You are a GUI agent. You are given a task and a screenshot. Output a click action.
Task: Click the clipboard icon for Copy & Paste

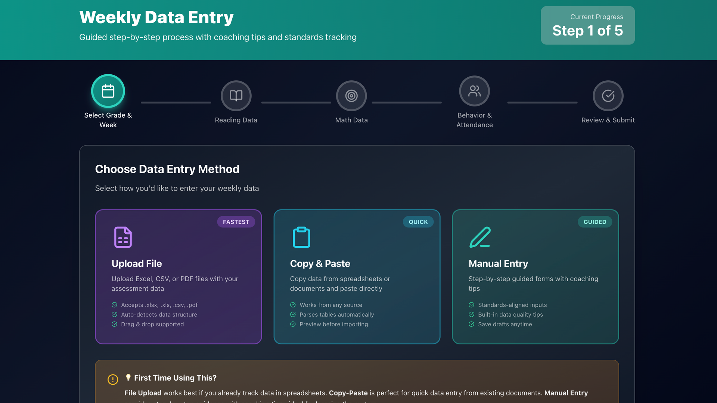301,237
